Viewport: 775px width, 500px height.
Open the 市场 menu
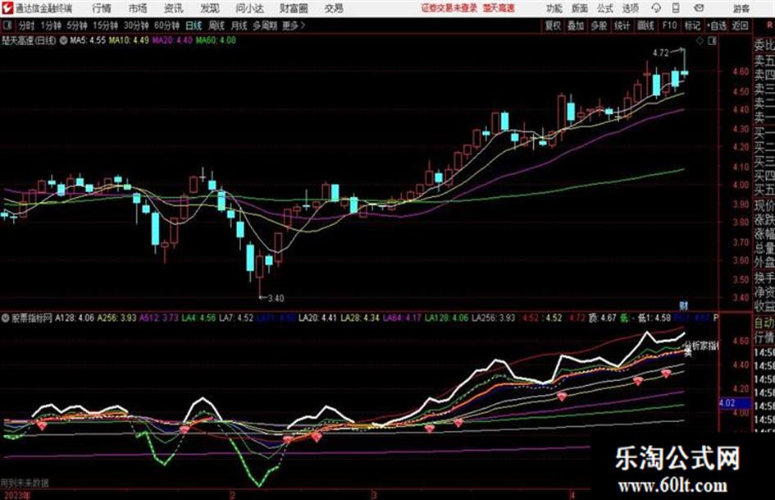tap(138, 8)
